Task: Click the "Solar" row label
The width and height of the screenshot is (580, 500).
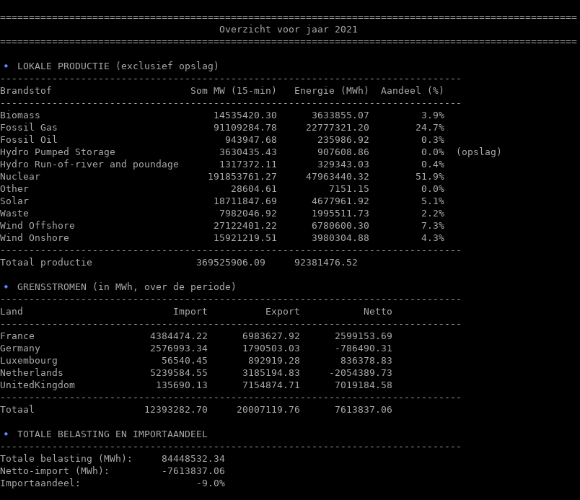Action: tap(14, 201)
